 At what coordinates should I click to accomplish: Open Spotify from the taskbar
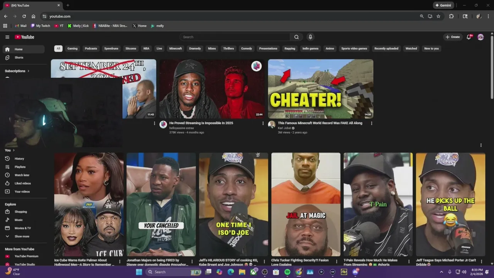287,272
